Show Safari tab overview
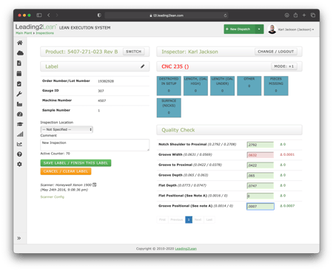Image resolution: width=333 pixels, height=271 pixels. click(313, 16)
